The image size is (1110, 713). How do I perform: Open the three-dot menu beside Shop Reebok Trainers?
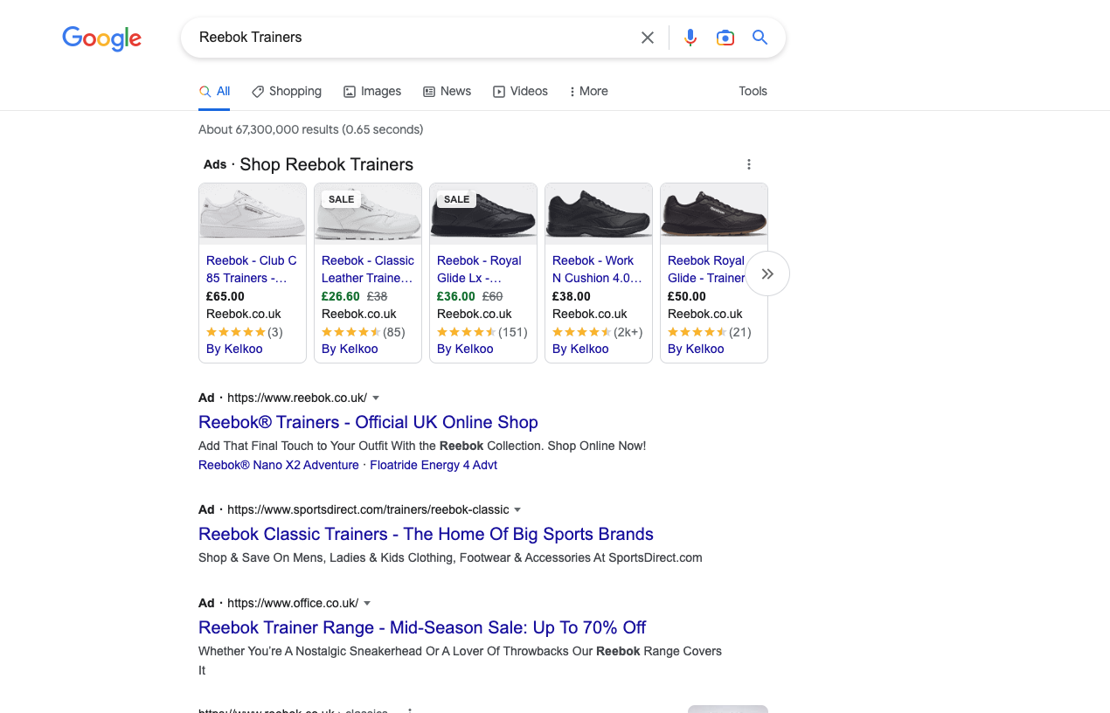749,164
